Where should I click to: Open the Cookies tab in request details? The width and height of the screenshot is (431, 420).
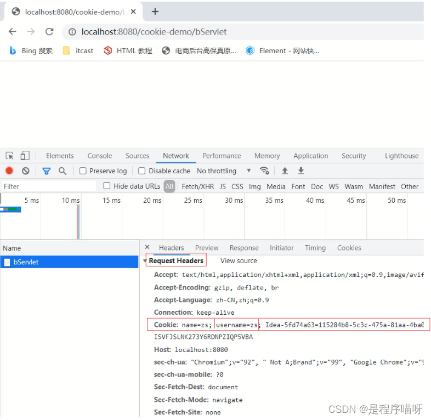tap(349, 248)
